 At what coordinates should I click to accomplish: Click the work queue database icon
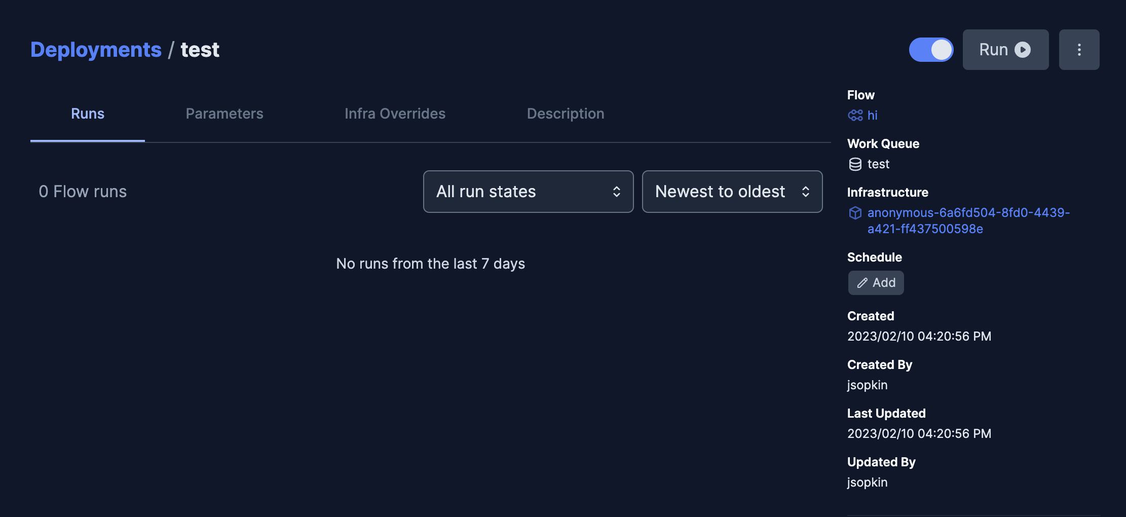[855, 164]
